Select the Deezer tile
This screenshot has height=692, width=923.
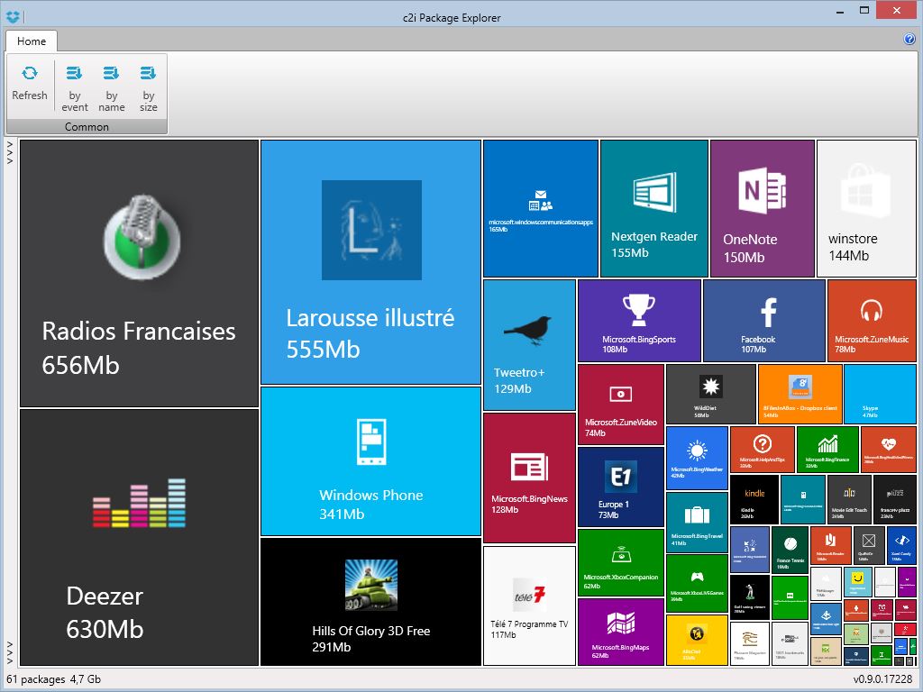(140, 537)
